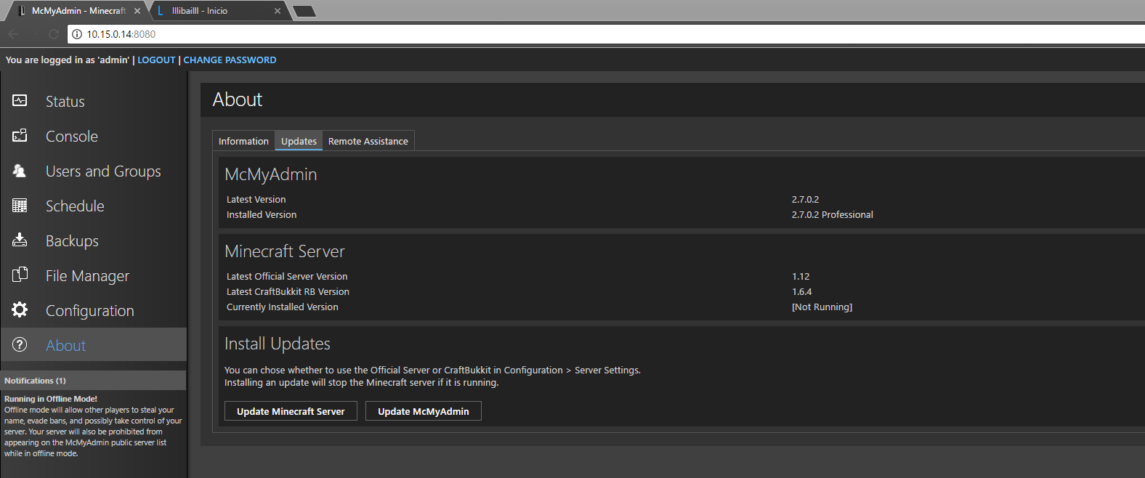Viewport: 1145px width, 478px height.
Task: Click the Schedule calendar grid icon
Action: pos(20,206)
